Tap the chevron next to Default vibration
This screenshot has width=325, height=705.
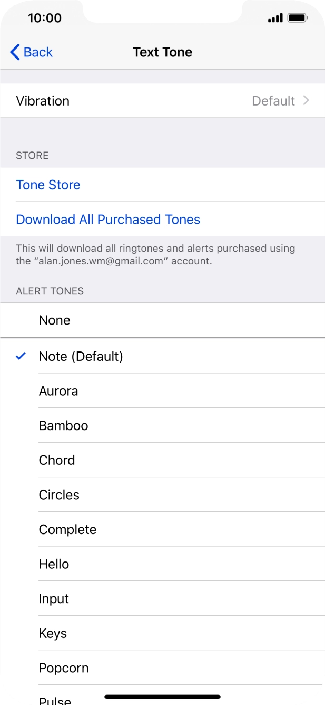click(307, 100)
